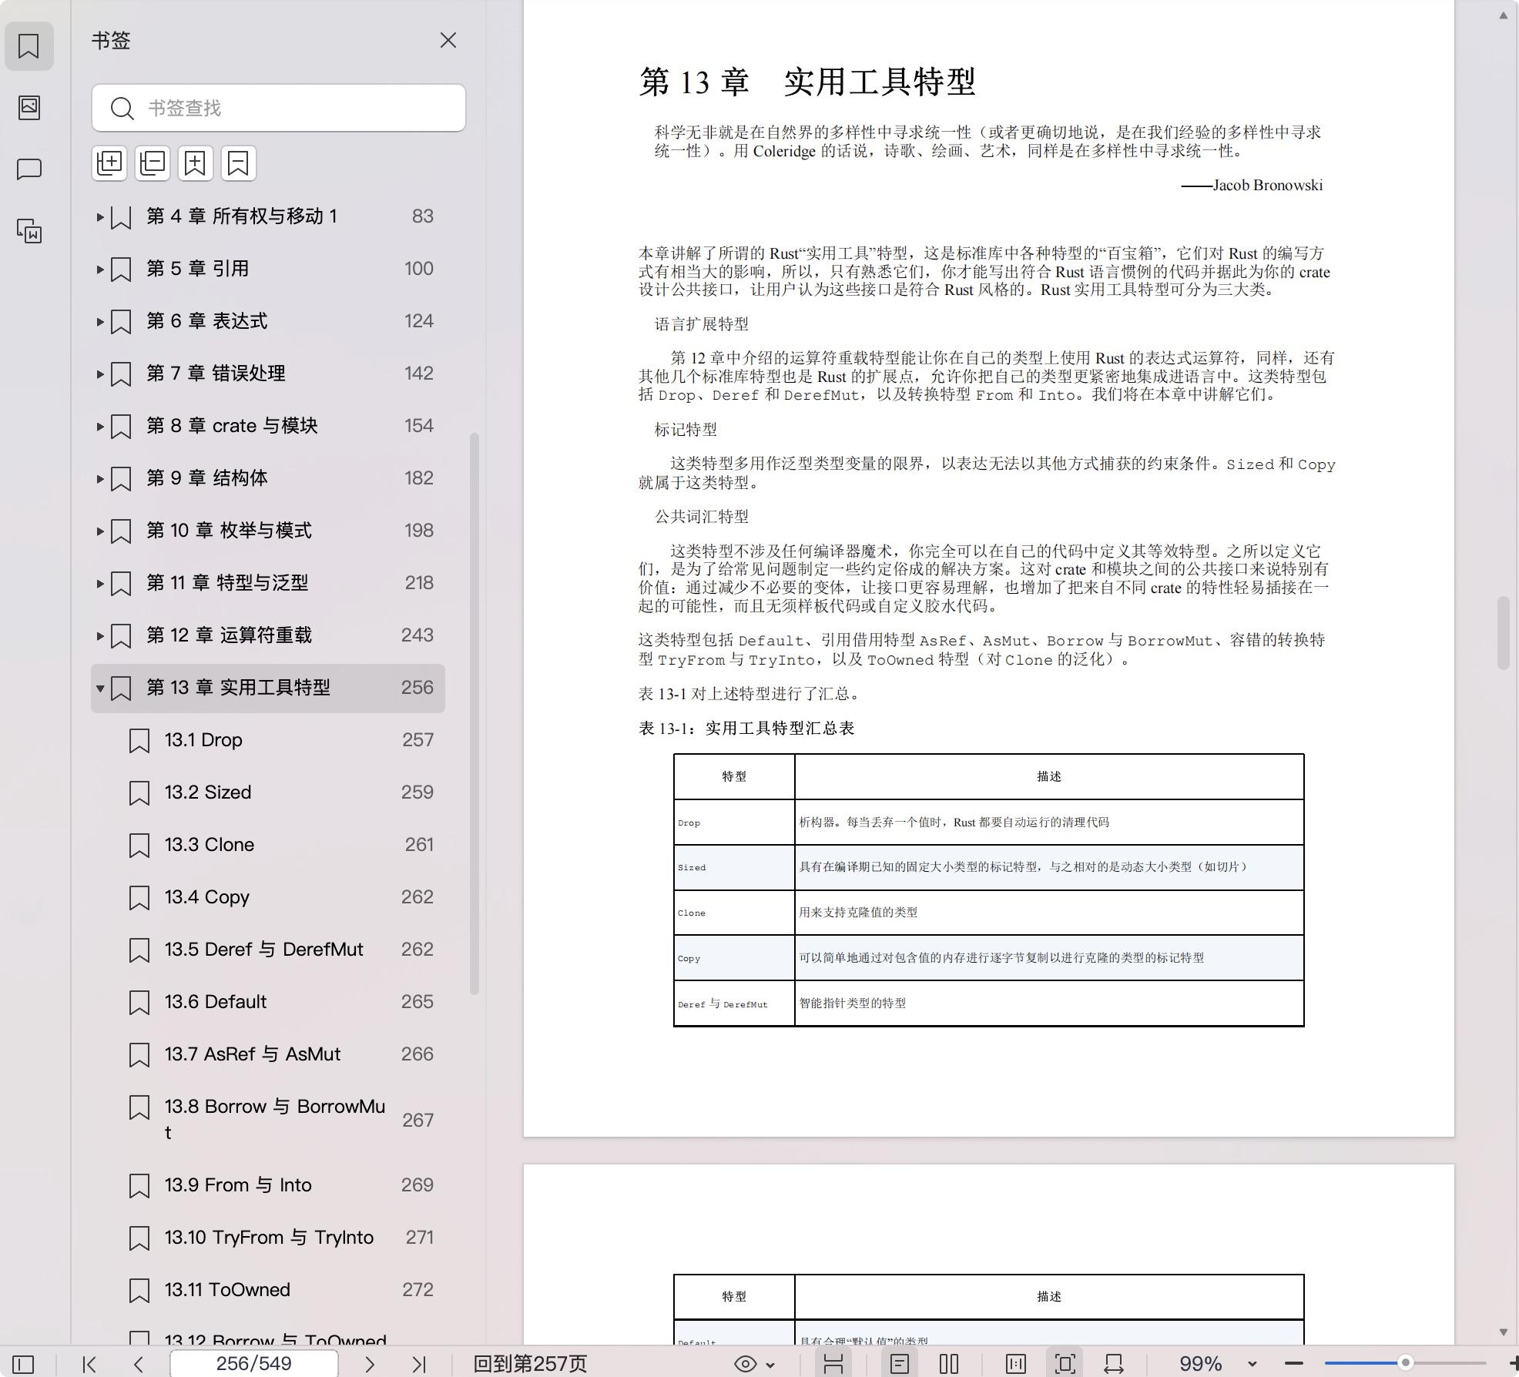Select single page layout icon

coord(899,1364)
